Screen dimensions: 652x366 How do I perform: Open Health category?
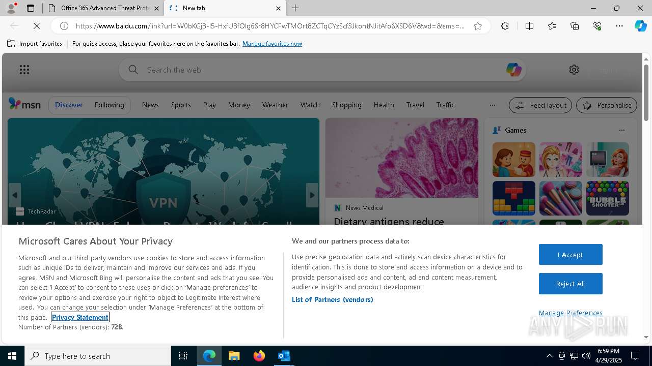pos(384,105)
